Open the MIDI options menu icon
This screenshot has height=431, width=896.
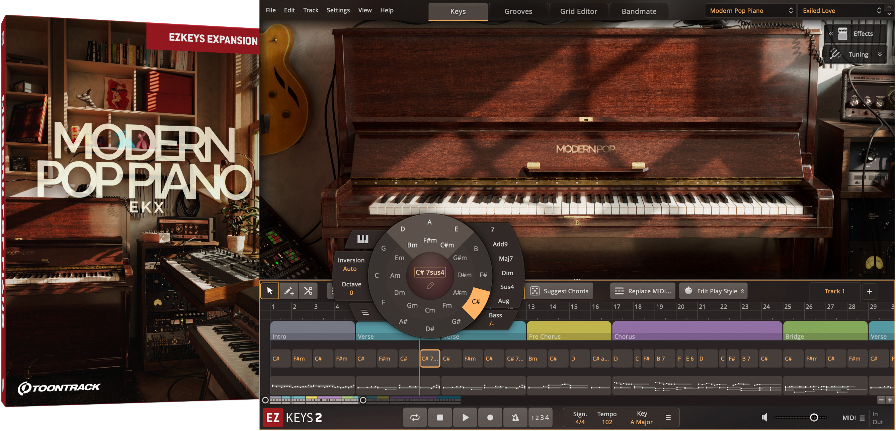(x=862, y=418)
